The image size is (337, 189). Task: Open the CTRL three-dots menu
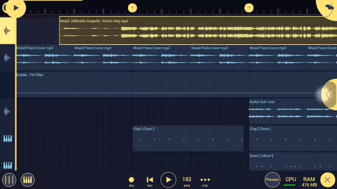[x=205, y=180]
